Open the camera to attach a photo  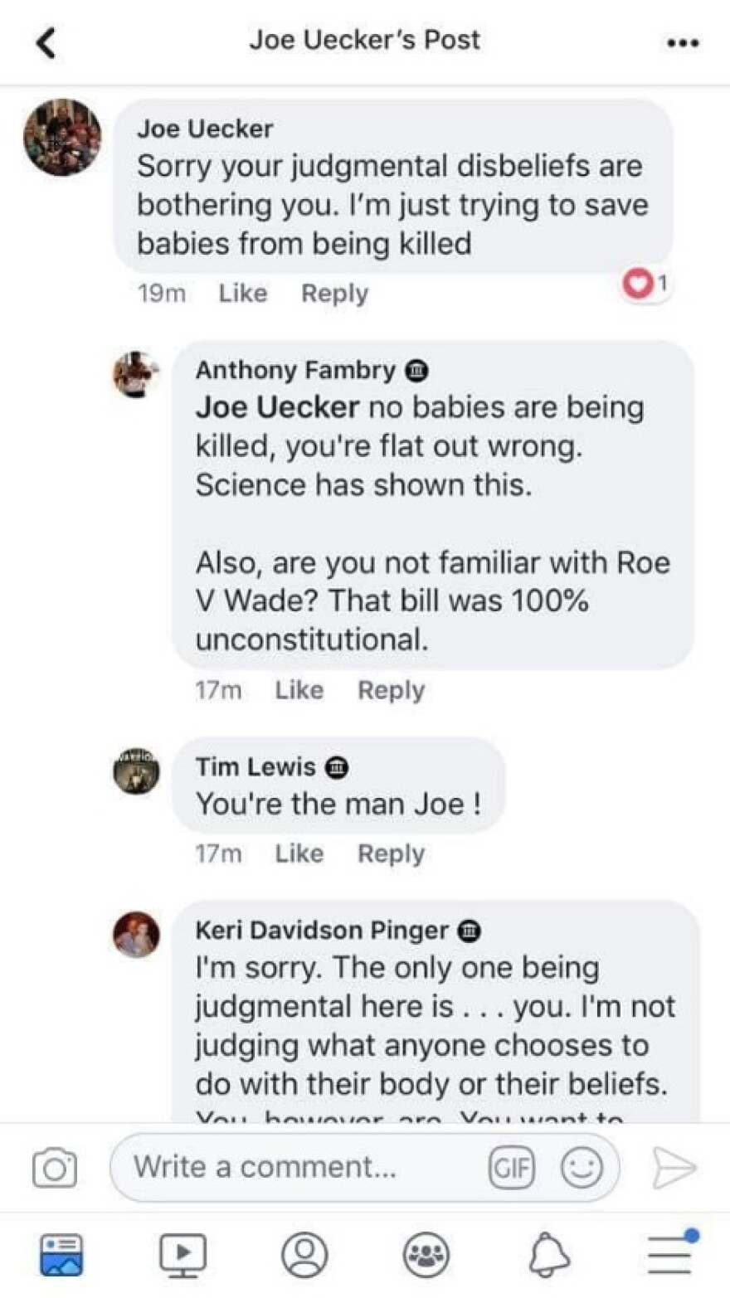[x=53, y=1166]
